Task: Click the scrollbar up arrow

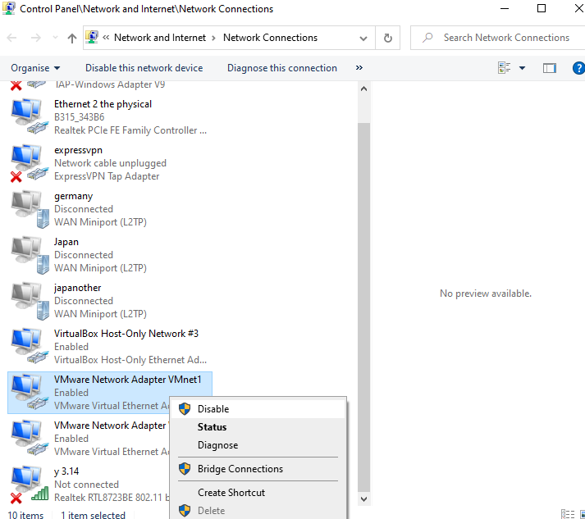Action: point(363,89)
